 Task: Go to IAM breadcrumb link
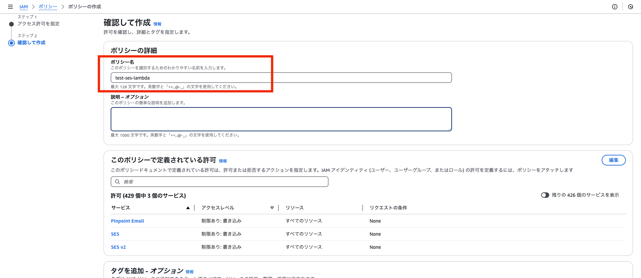(24, 7)
